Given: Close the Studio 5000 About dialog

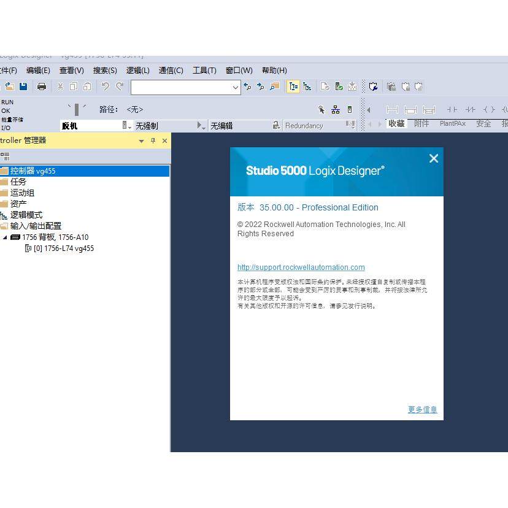Looking at the screenshot, I should pyautogui.click(x=434, y=158).
